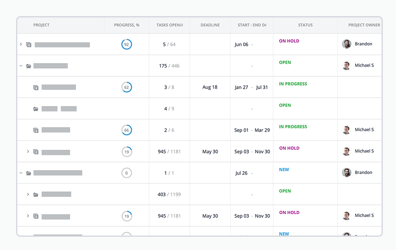Collapse the folder row showing 1 / 1 tasks
Screen dimensions: 396x250
coord(21,173)
